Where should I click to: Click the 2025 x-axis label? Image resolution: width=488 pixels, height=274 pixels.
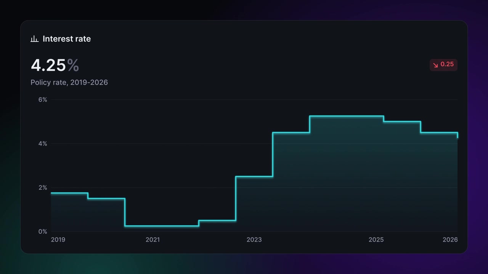coord(376,240)
